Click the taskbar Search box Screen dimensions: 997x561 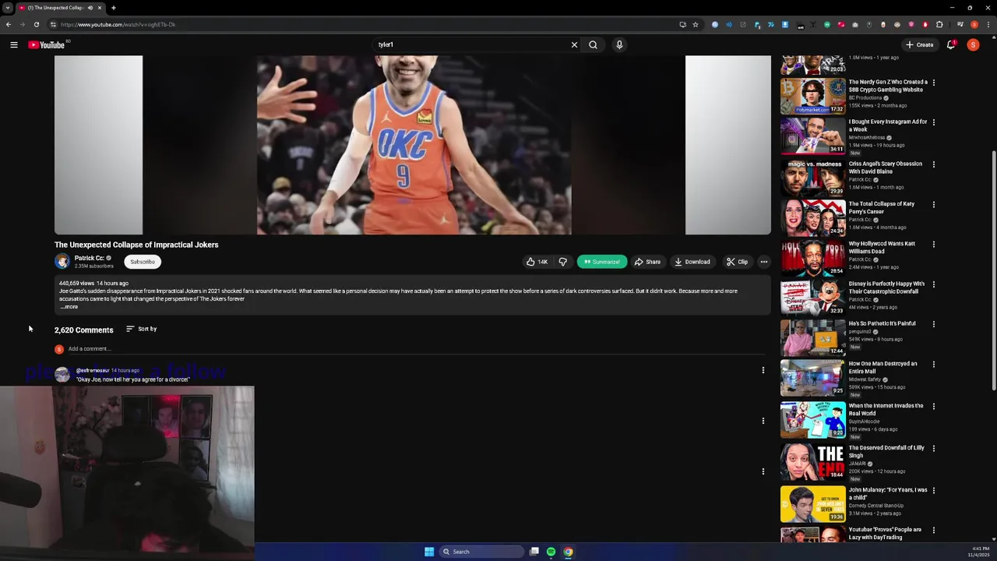tap(481, 552)
